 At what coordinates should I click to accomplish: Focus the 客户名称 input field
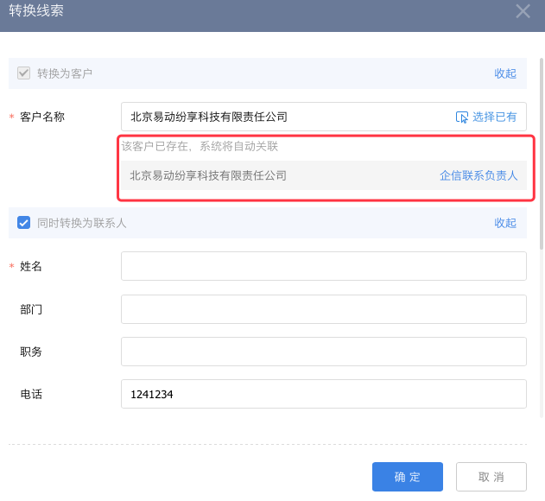(285, 117)
